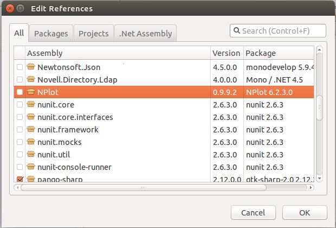Click the nunit.core package icon
Image resolution: width=336 pixels, height=228 pixels.
click(31, 105)
